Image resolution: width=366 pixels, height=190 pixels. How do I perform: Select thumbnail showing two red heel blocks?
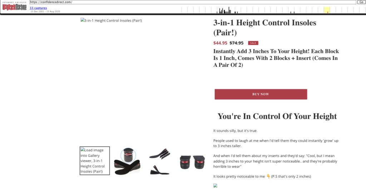(192, 162)
